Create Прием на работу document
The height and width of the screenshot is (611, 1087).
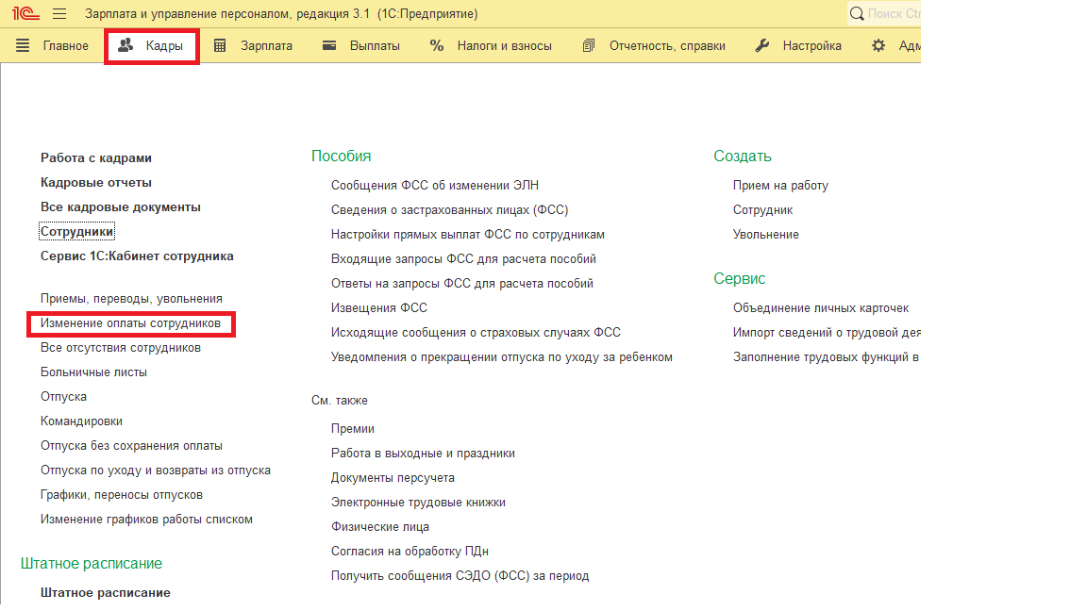click(x=780, y=186)
